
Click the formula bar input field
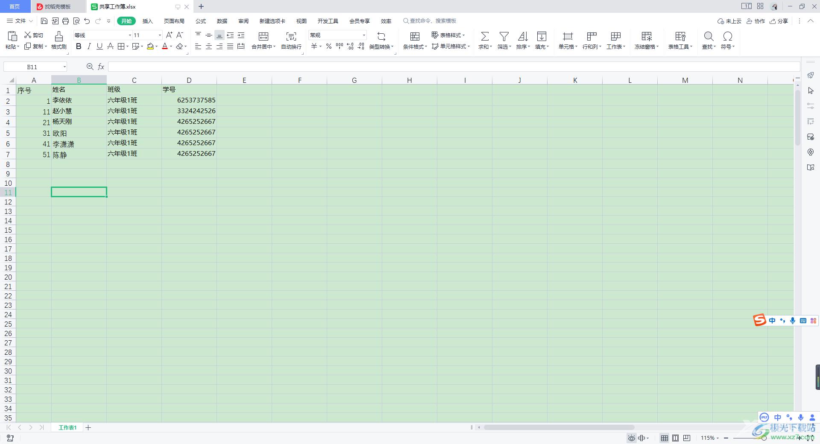tap(454, 67)
